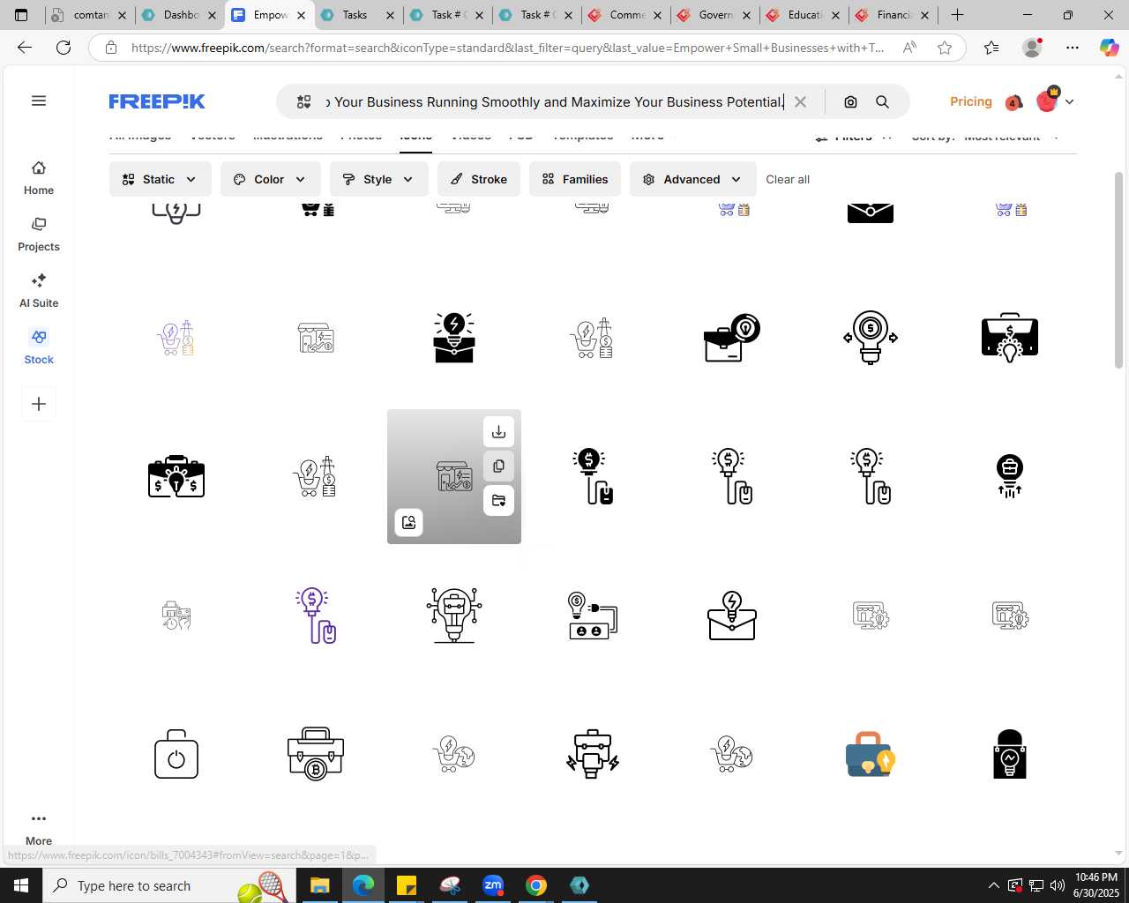The width and height of the screenshot is (1129, 903).
Task: Switch to the Comme browser tab
Action: [625, 15]
